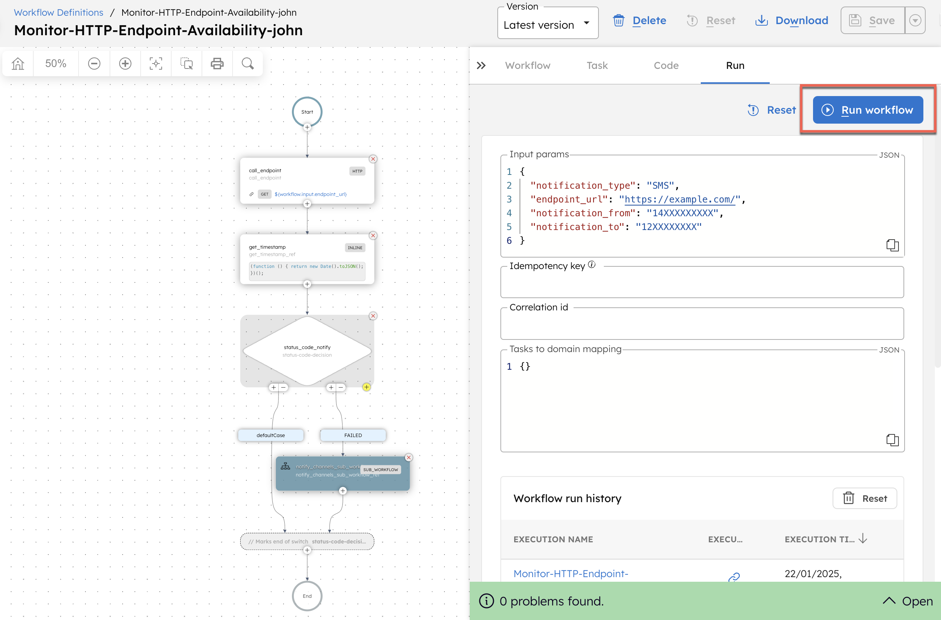The height and width of the screenshot is (620, 941).
Task: Click the Download button
Action: pos(792,21)
